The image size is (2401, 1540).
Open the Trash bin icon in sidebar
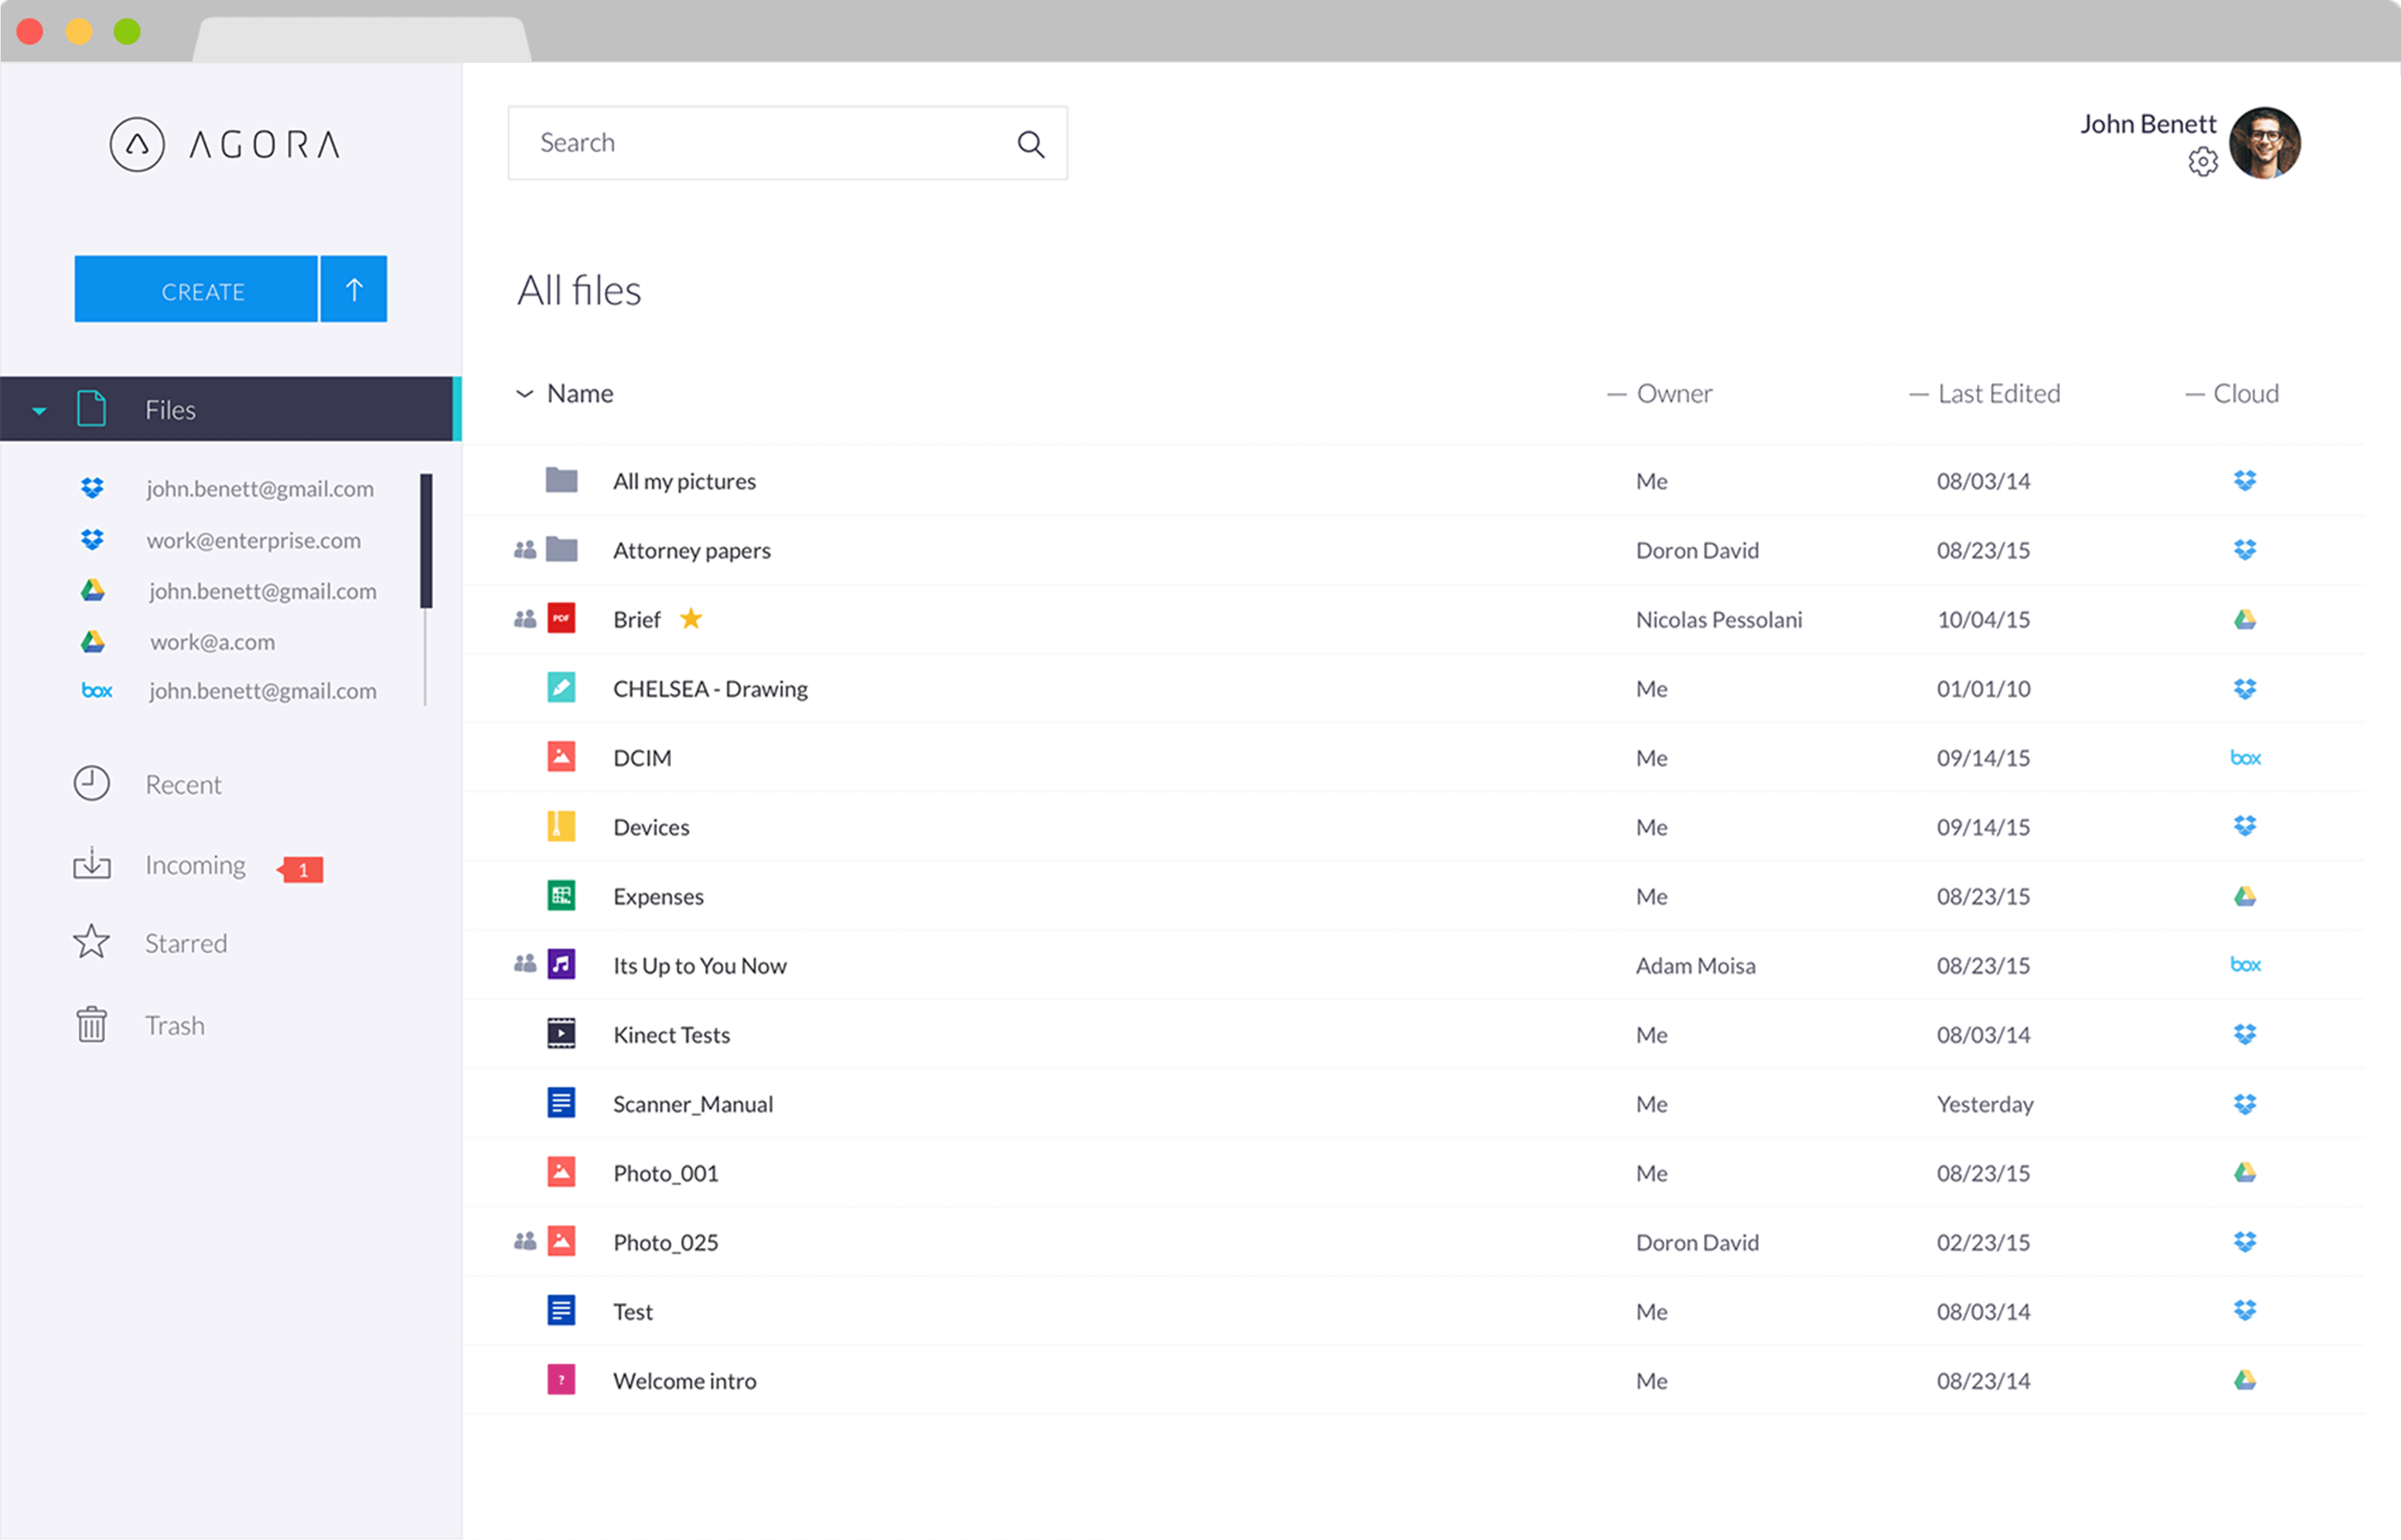[x=91, y=1025]
